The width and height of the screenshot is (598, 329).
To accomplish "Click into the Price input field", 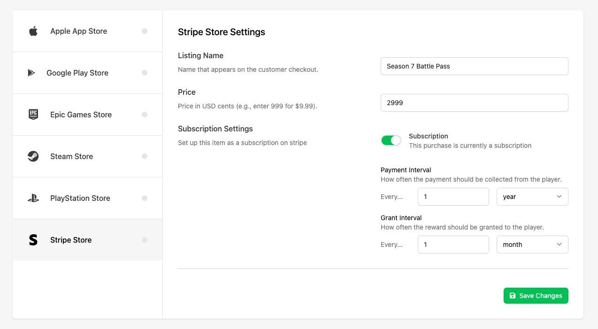I will coord(474,103).
